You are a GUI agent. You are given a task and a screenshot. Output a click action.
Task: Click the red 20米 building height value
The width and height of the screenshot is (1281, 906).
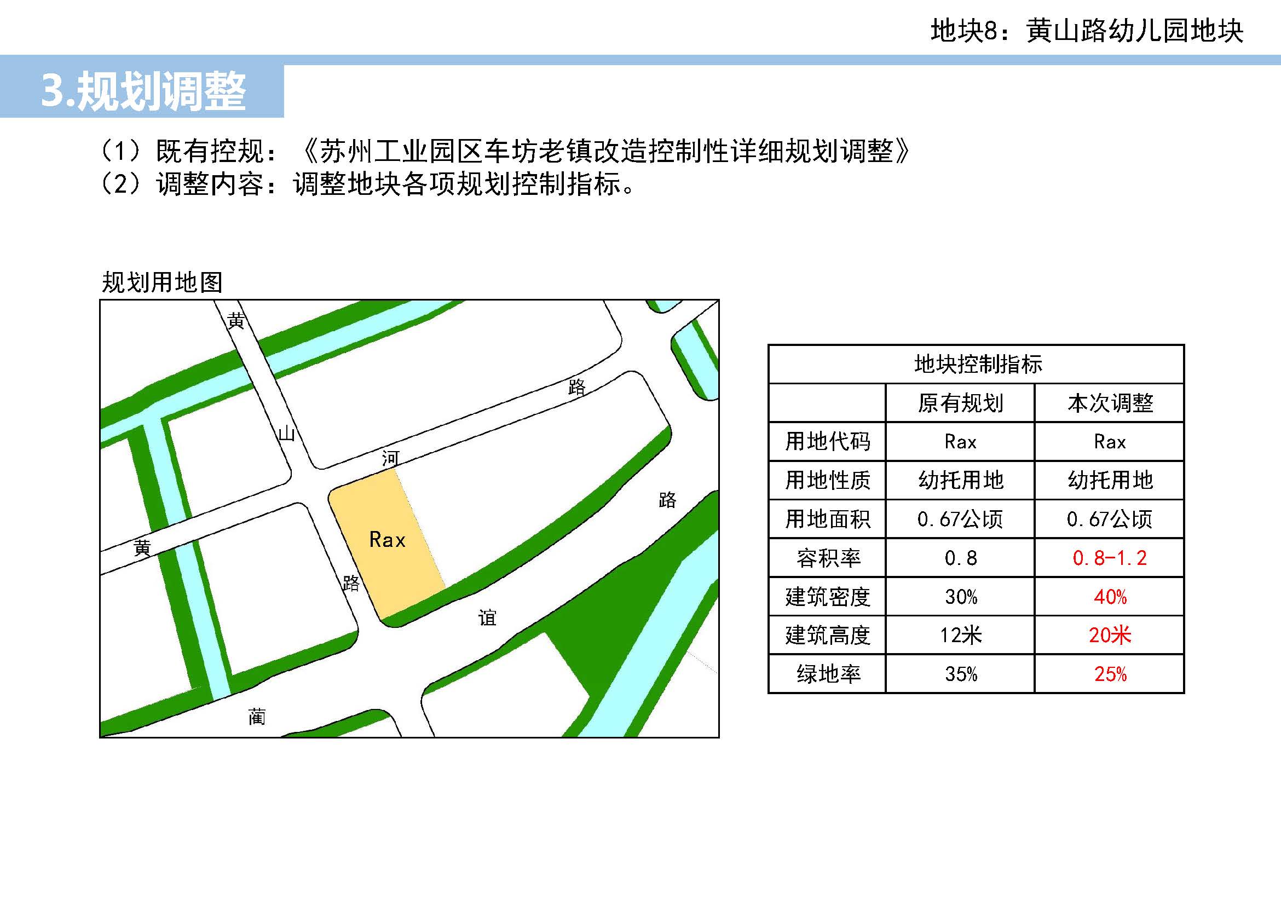click(x=1110, y=636)
